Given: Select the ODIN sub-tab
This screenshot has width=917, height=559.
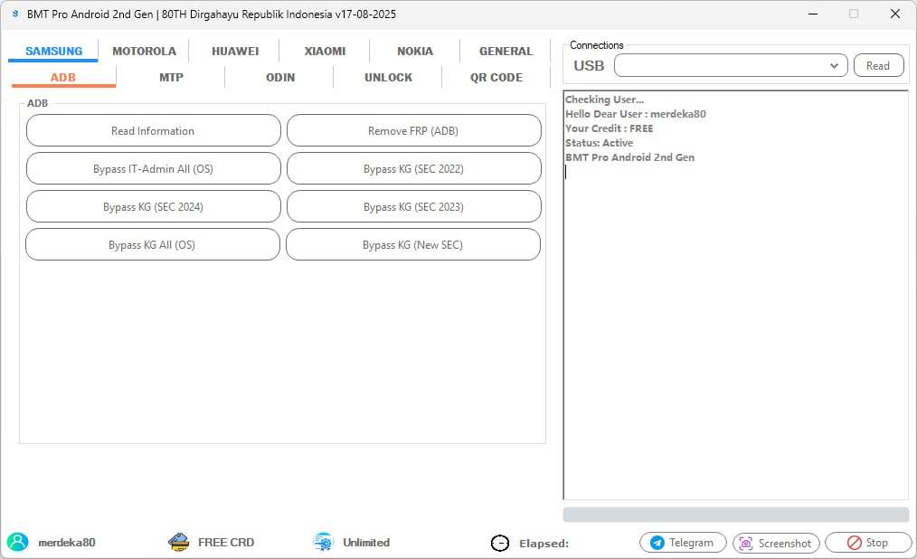Looking at the screenshot, I should (x=280, y=77).
